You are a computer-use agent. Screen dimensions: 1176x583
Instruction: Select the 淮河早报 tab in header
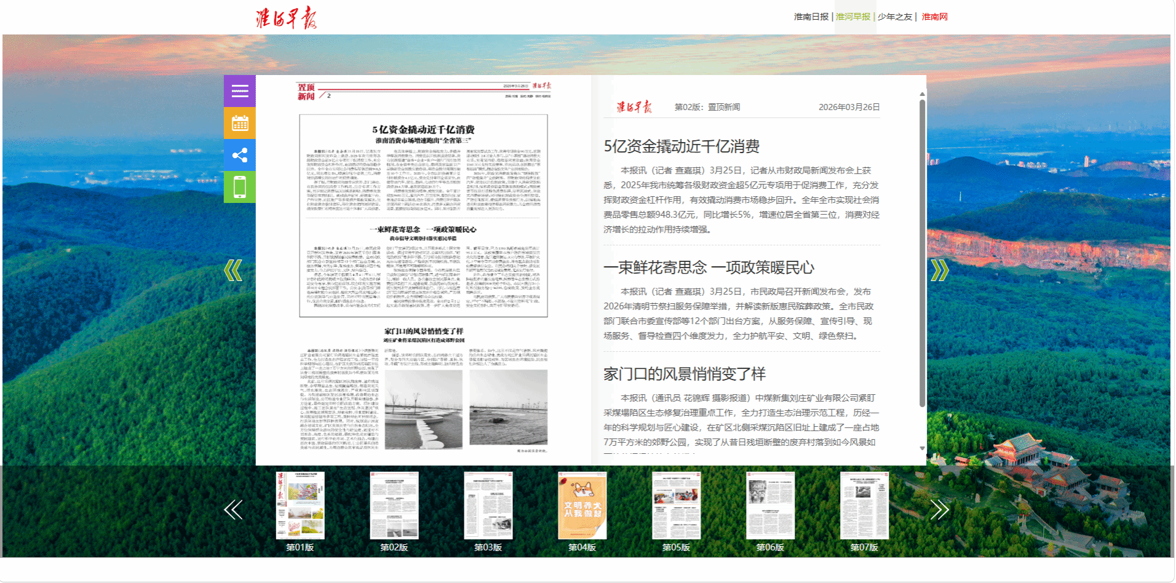click(853, 17)
